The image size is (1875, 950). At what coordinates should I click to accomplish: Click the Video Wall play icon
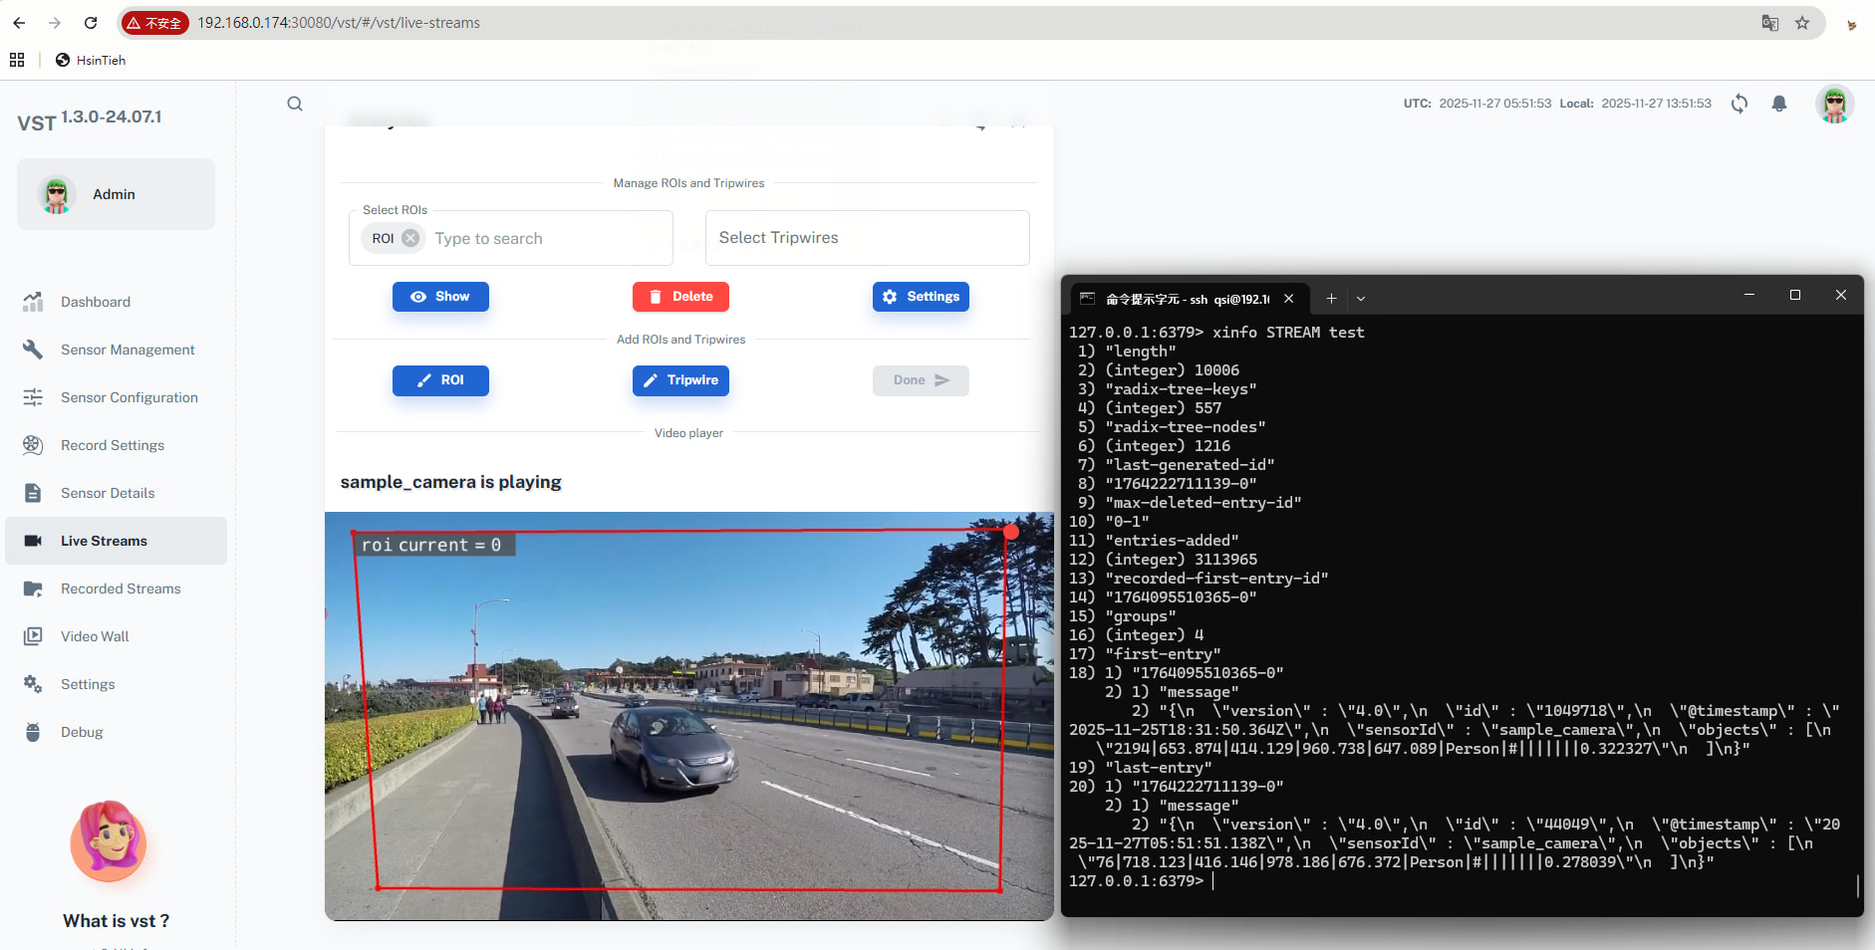tap(33, 636)
